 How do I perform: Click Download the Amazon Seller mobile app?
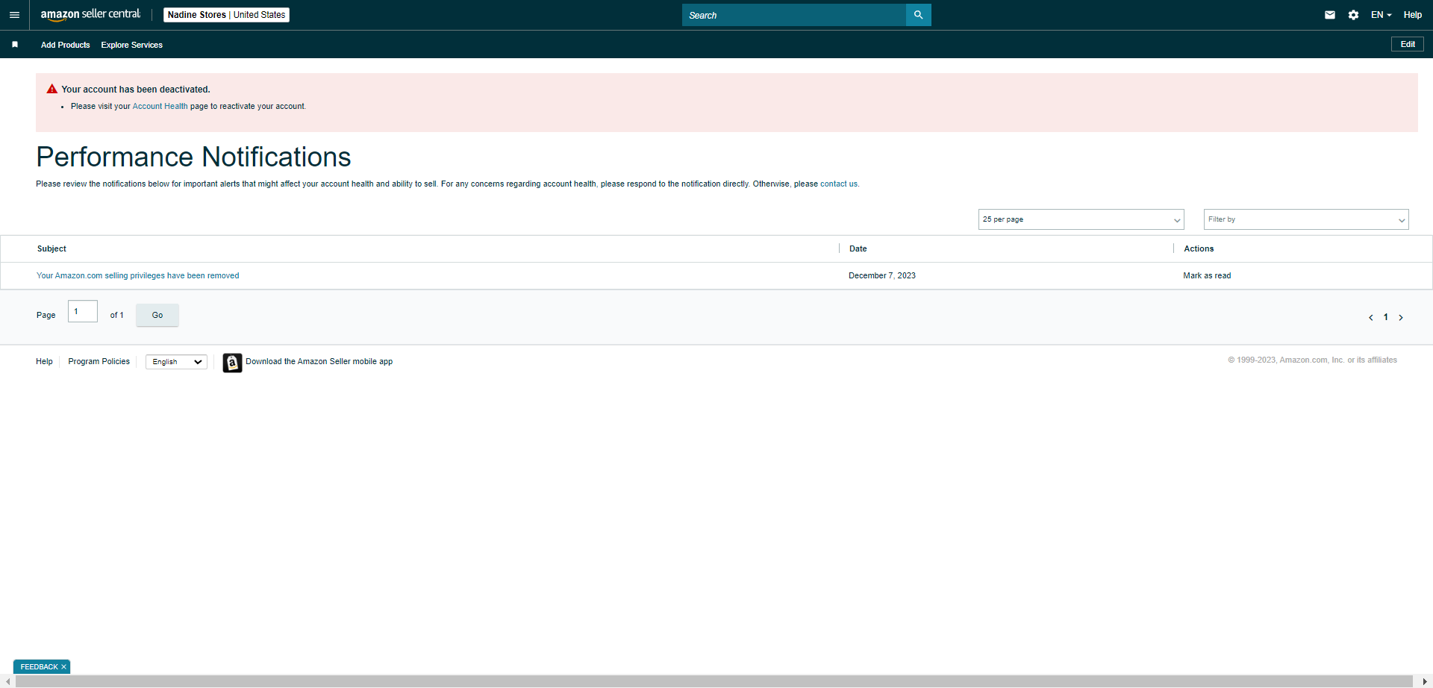[319, 361]
